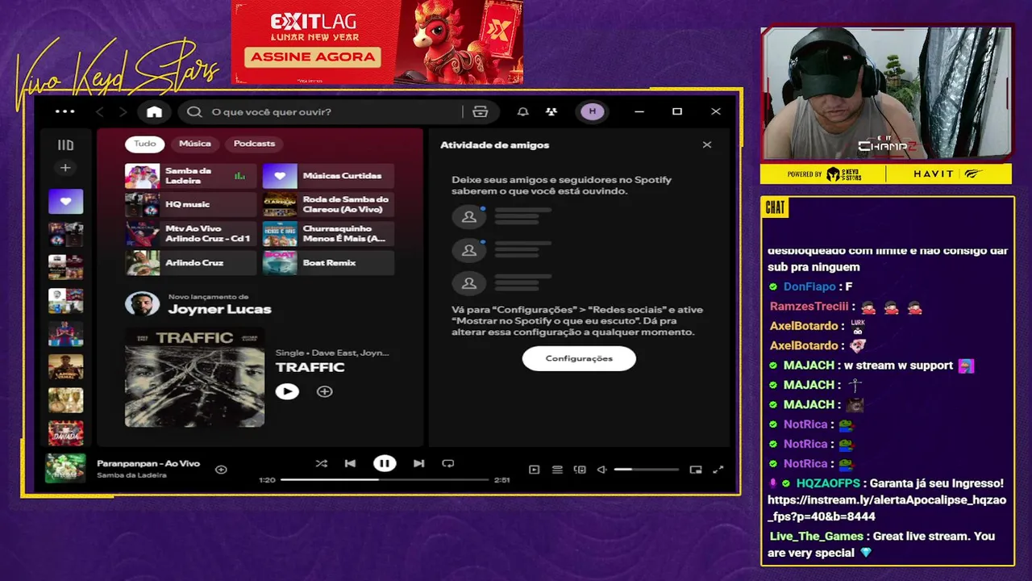This screenshot has width=1032, height=581.
Task: Open connect to a device icon
Action: [x=580, y=470]
